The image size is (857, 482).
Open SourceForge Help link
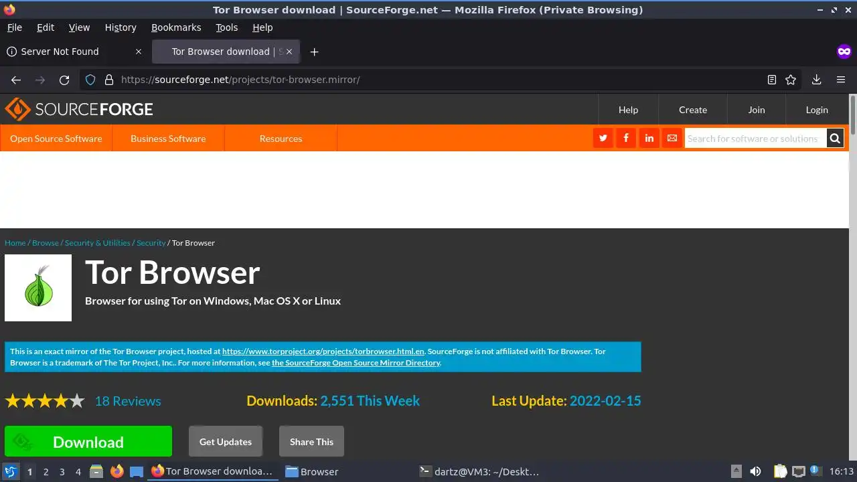(628, 110)
